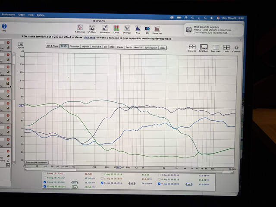Open the SPL Meter
Screen dimensions: 276x207
pyautogui.click(x=92, y=29)
